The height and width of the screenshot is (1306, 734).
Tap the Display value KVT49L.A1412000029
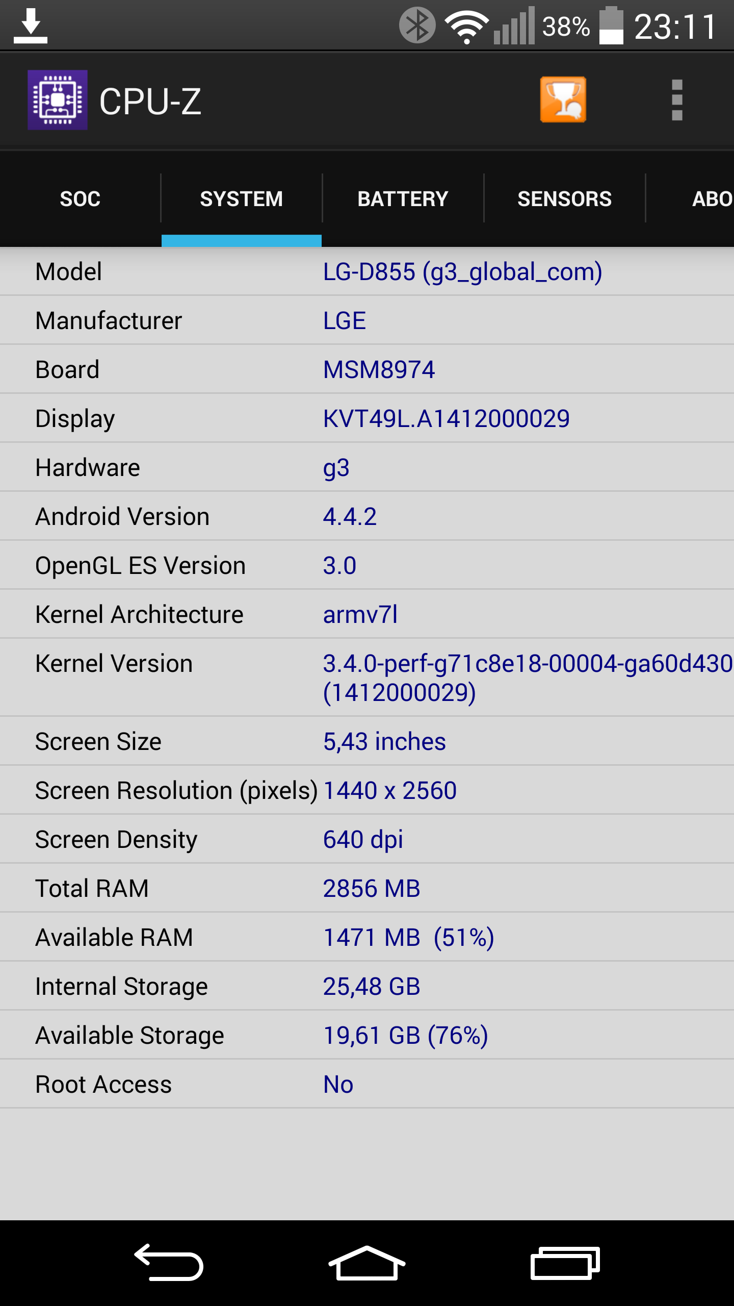click(x=447, y=419)
